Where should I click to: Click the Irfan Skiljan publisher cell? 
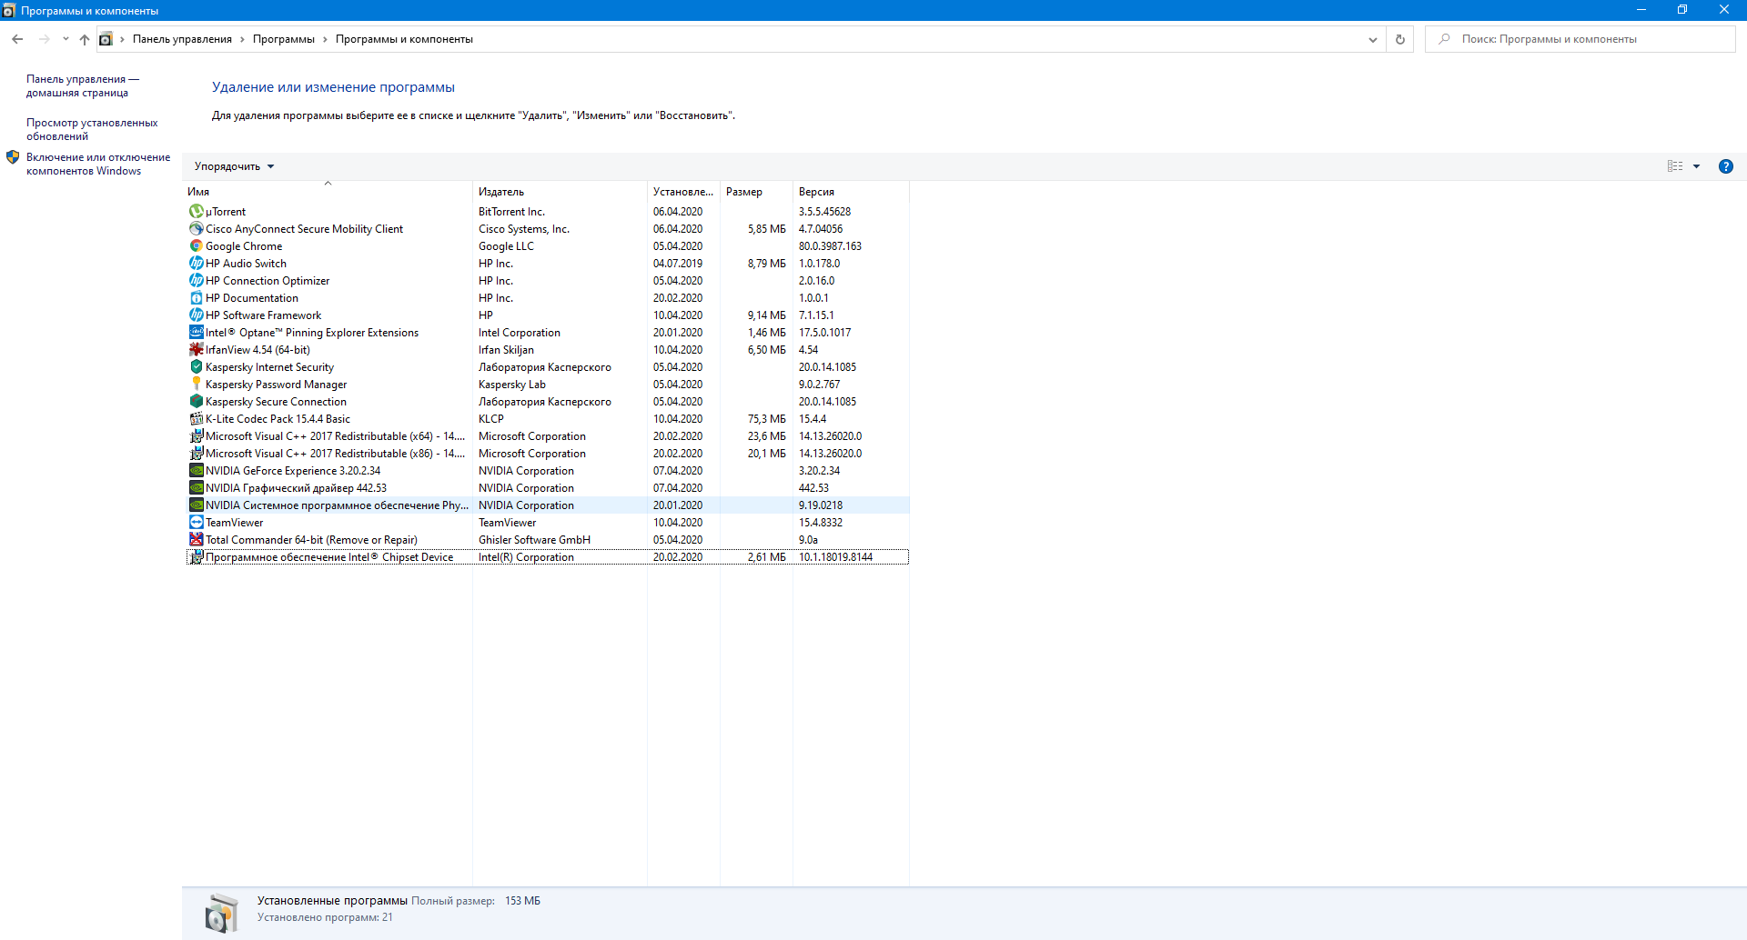point(507,350)
